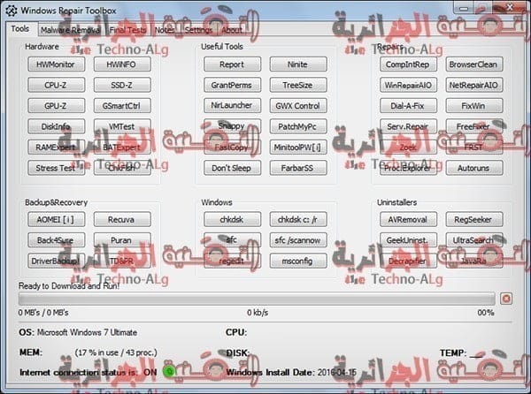Launch AVRemoval
The width and height of the screenshot is (531, 394).
pyautogui.click(x=408, y=219)
